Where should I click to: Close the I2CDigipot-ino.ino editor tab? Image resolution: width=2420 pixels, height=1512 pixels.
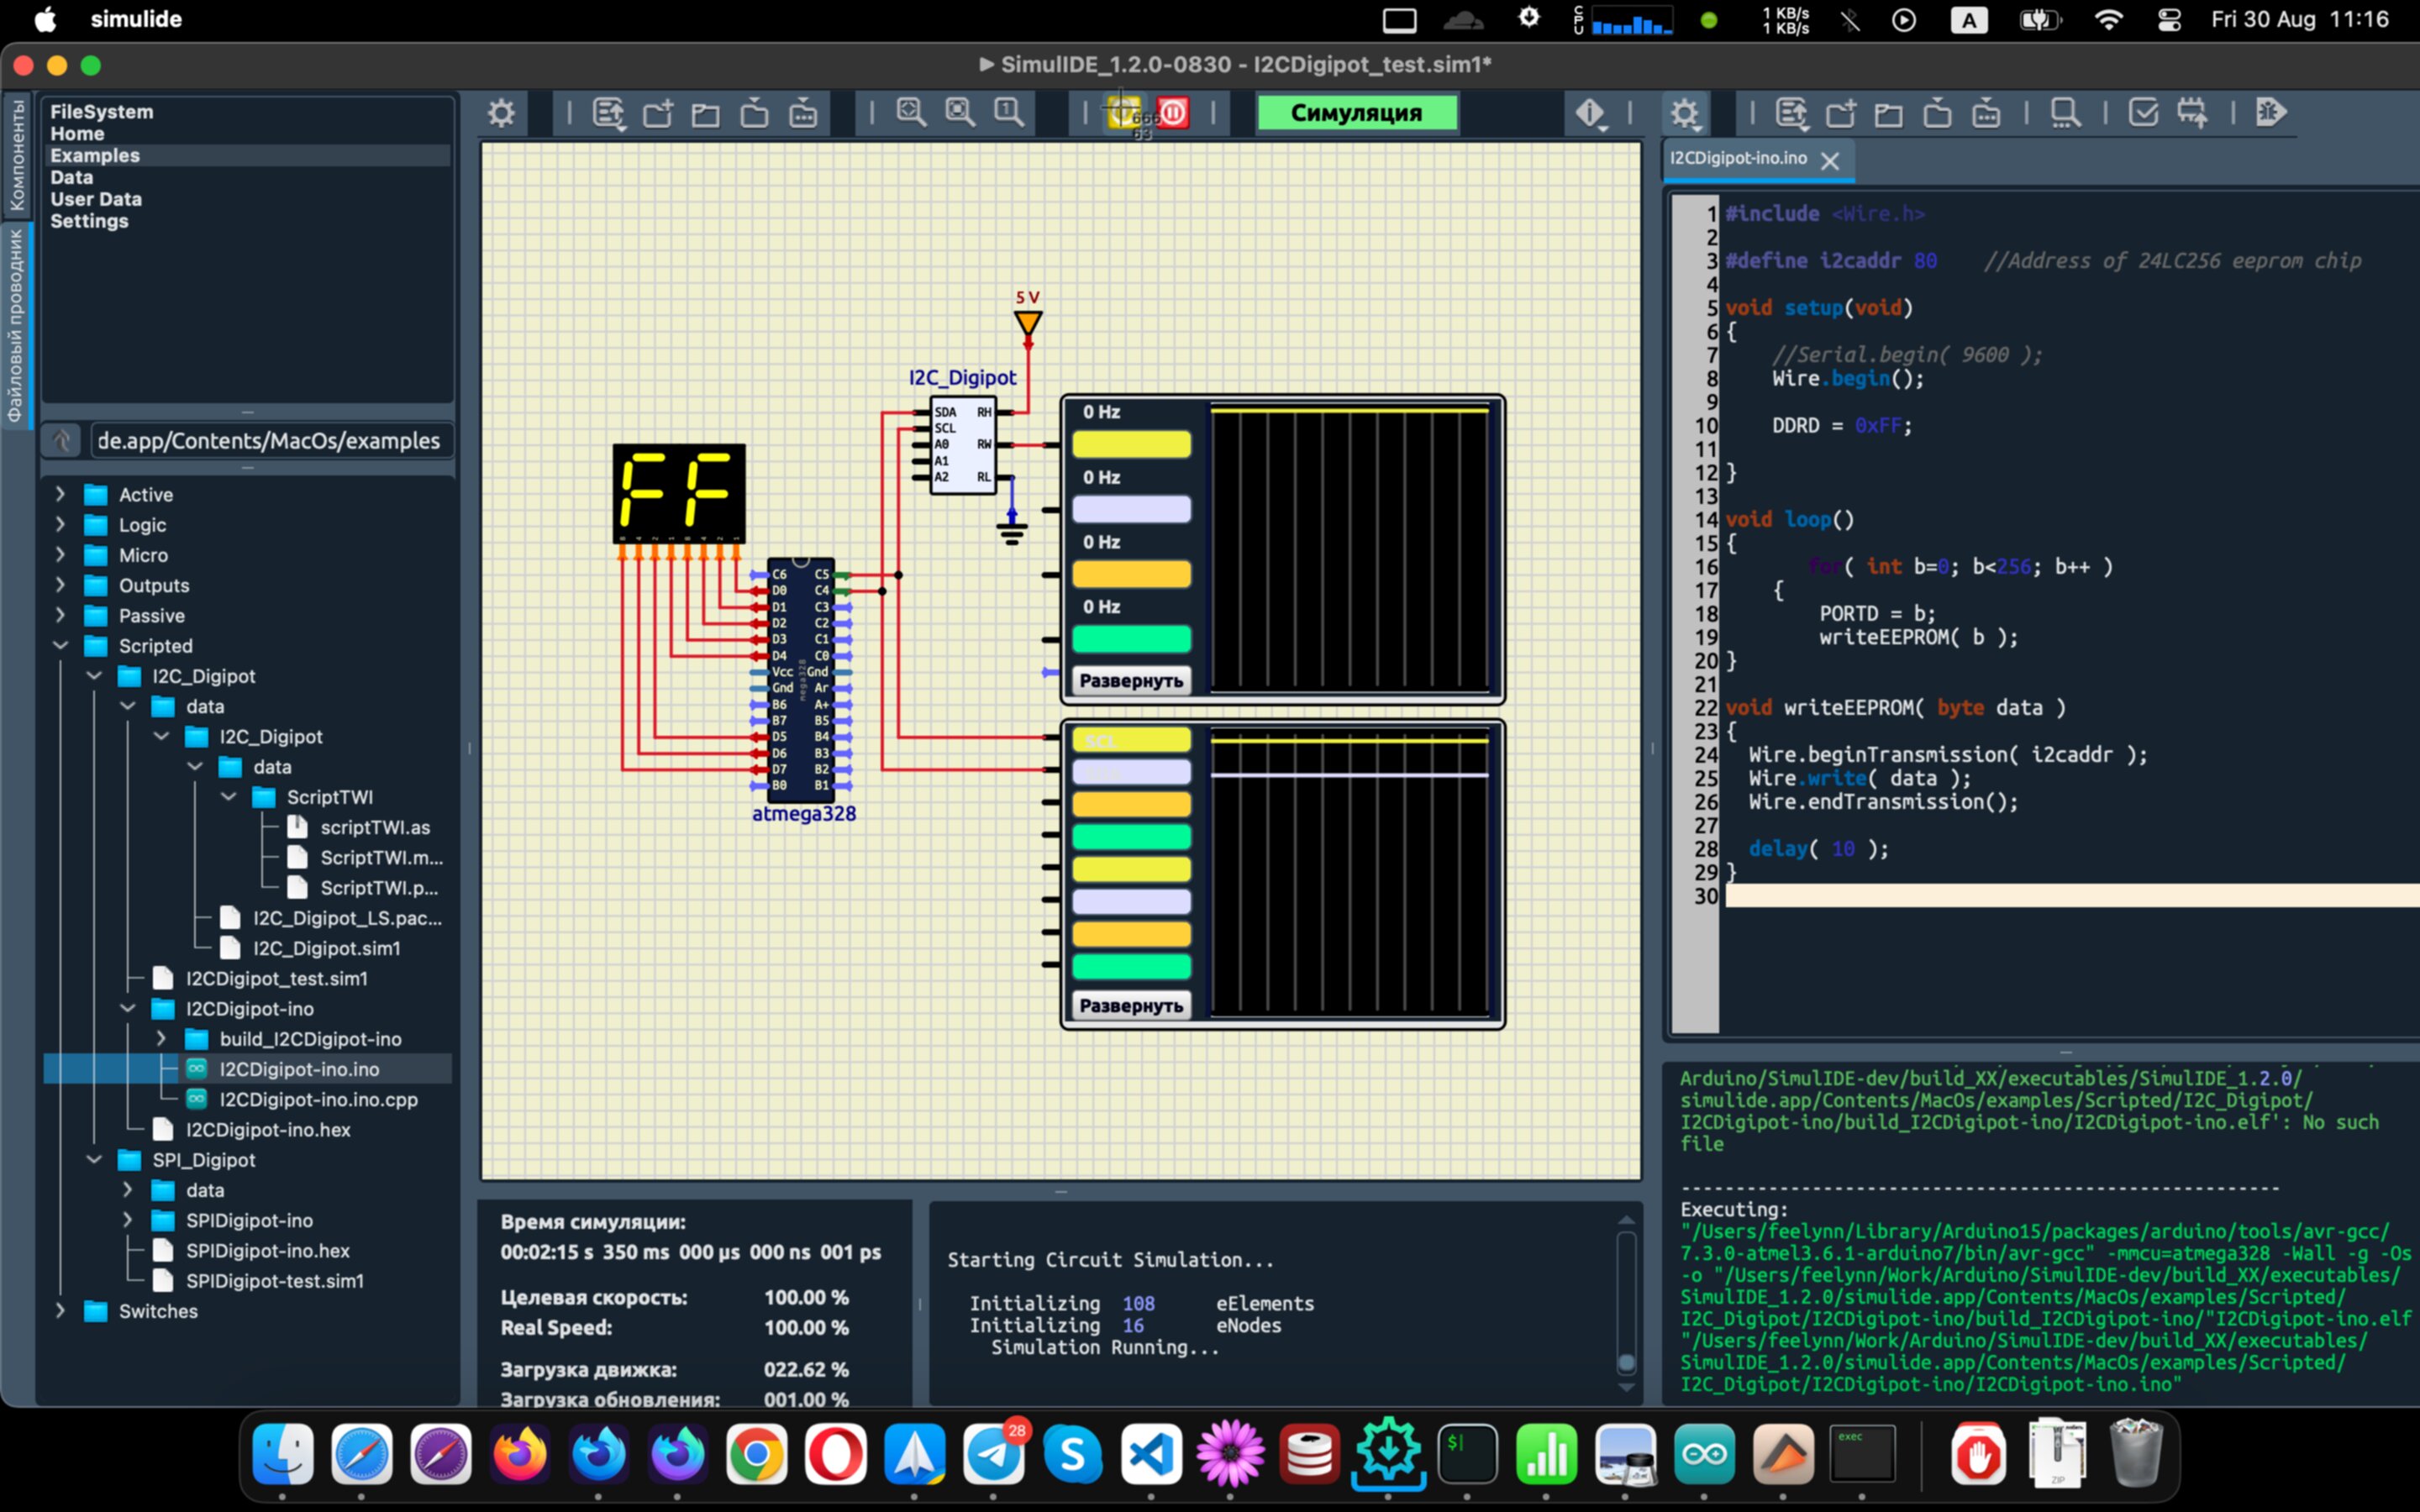[1830, 160]
